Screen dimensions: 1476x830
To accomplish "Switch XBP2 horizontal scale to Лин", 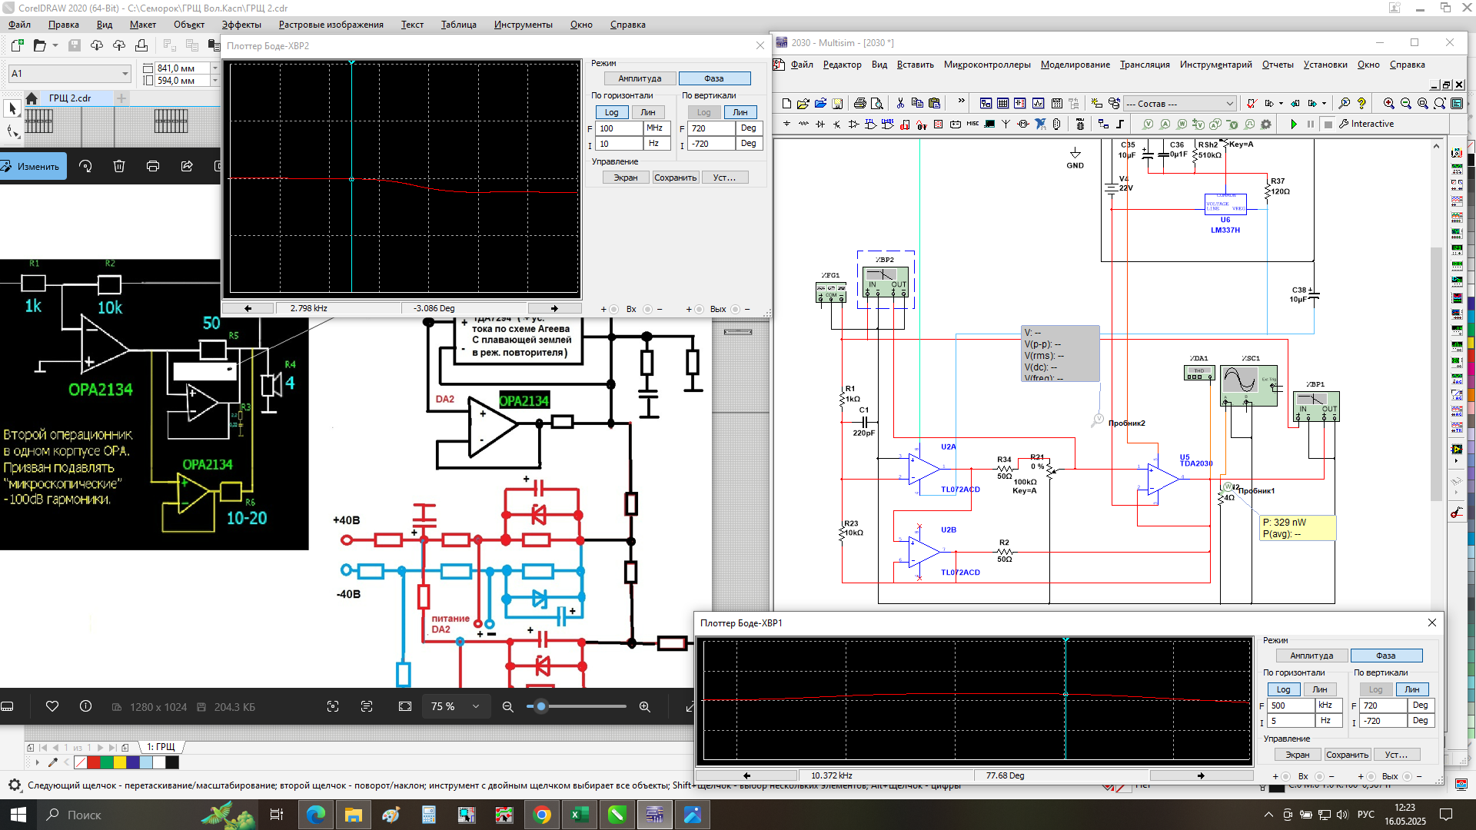I will pyautogui.click(x=648, y=112).
